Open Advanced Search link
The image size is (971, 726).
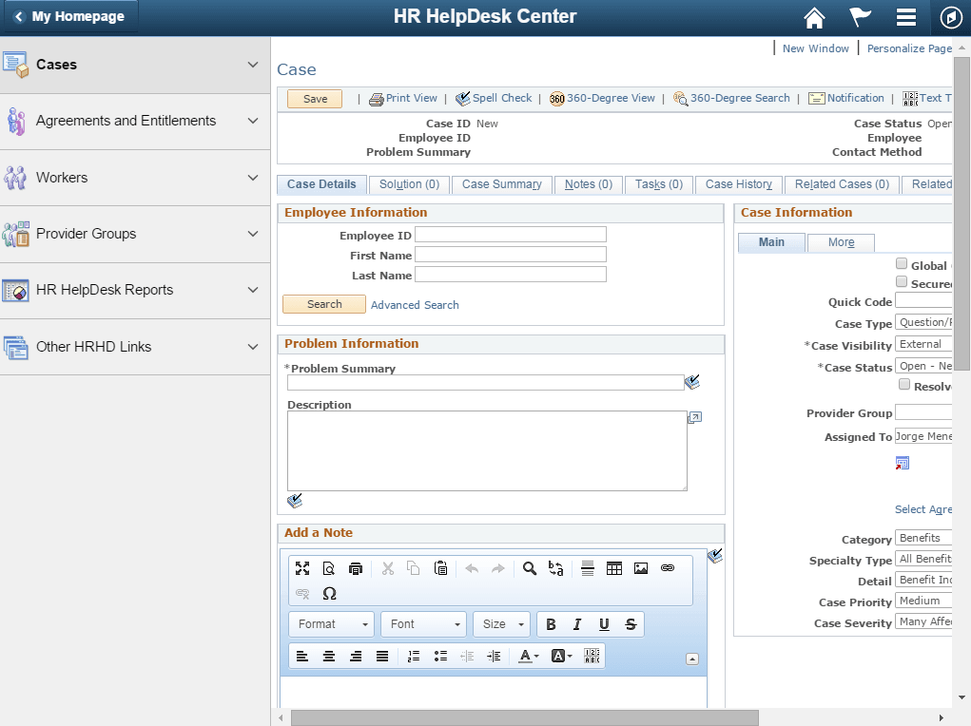tap(415, 304)
